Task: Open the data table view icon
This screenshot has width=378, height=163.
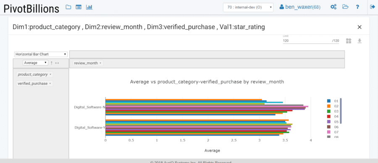Action: pyautogui.click(x=79, y=7)
